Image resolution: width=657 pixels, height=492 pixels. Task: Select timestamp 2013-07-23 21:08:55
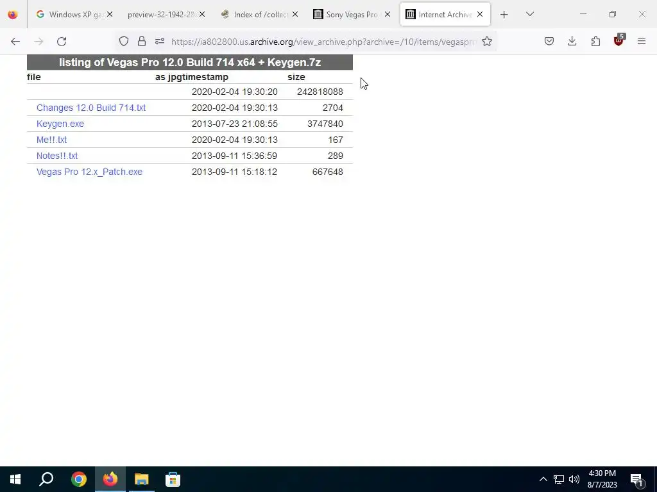pyautogui.click(x=235, y=124)
